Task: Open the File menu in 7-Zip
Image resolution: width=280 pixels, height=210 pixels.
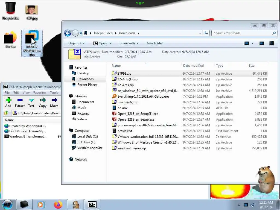Action: [7, 93]
